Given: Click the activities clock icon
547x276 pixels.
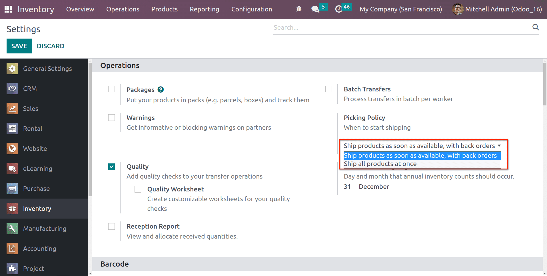Looking at the screenshot, I should click(339, 9).
